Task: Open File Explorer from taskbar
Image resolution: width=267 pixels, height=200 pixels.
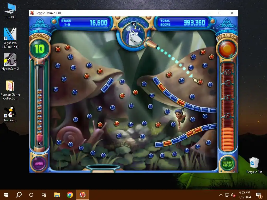Action: [x=57, y=195]
